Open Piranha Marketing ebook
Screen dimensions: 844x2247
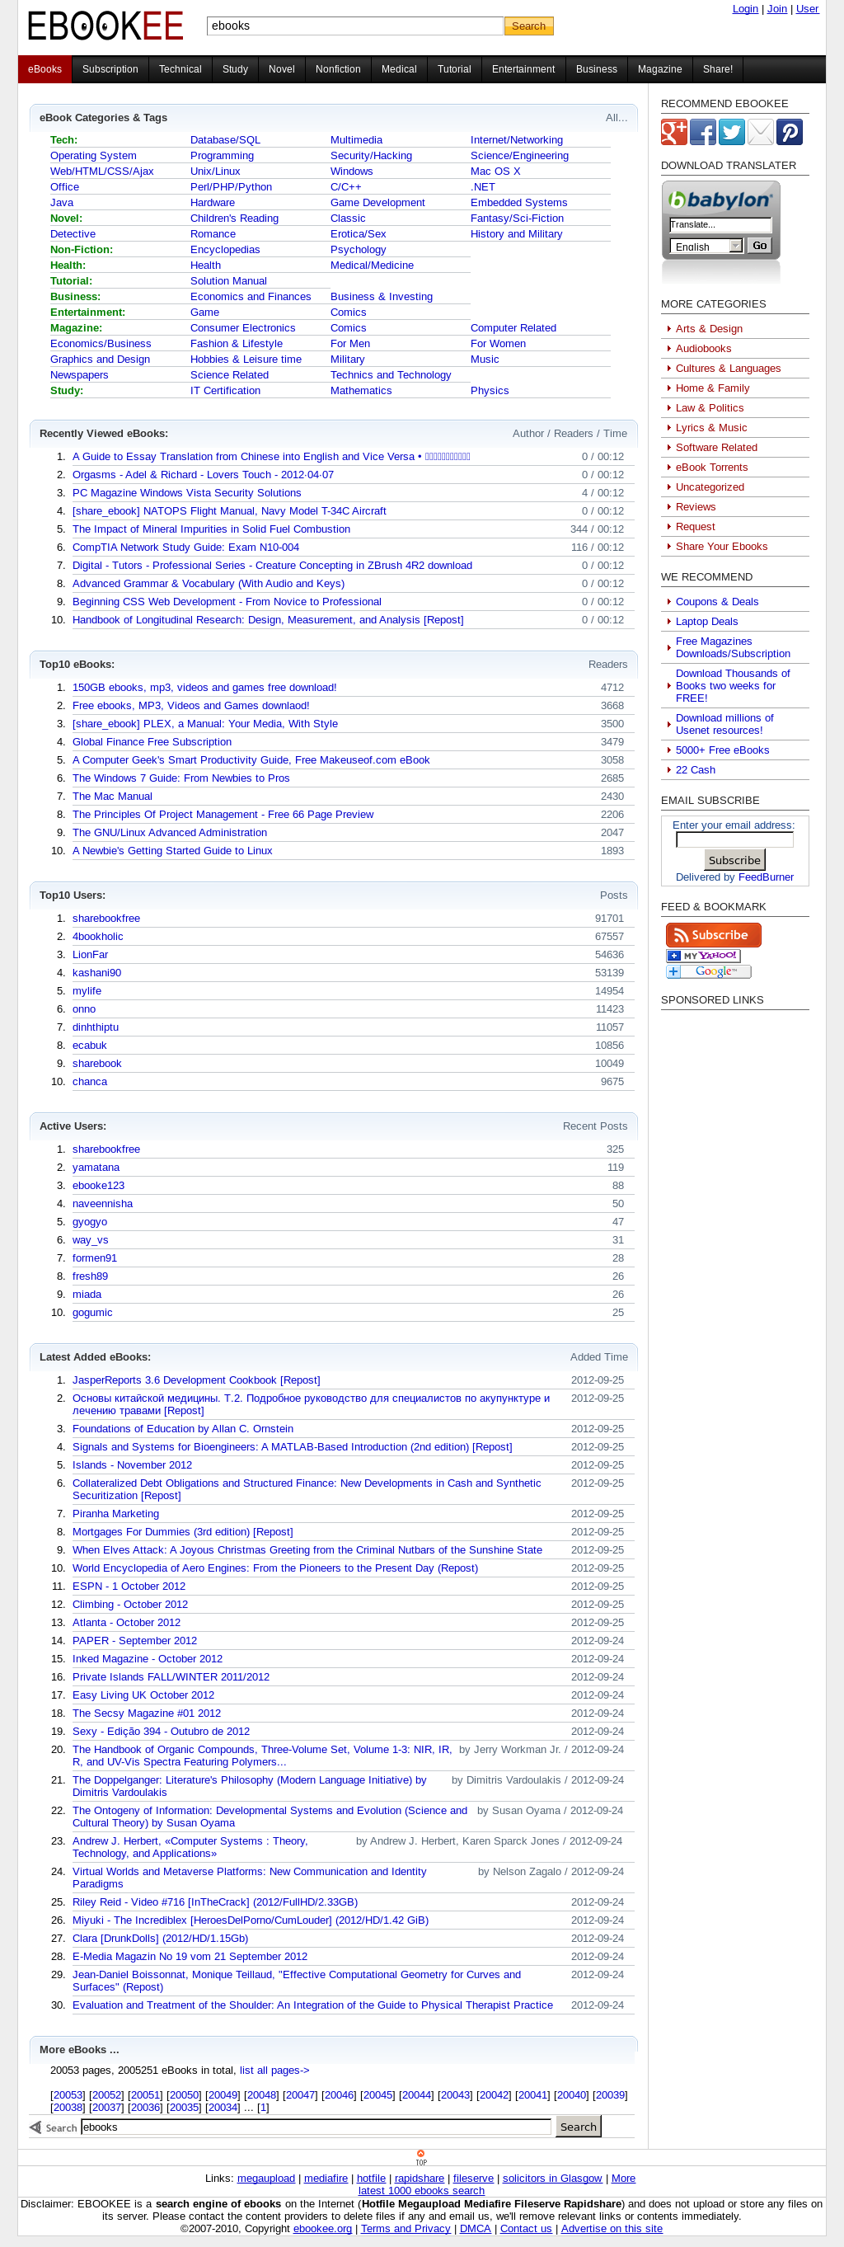(x=116, y=1514)
